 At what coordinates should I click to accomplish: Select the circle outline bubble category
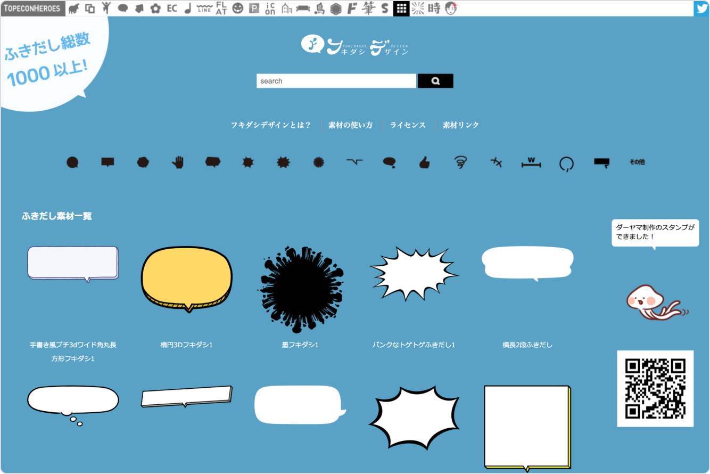566,164
